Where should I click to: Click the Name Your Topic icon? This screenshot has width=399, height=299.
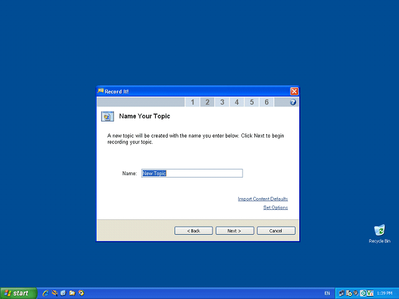107,116
